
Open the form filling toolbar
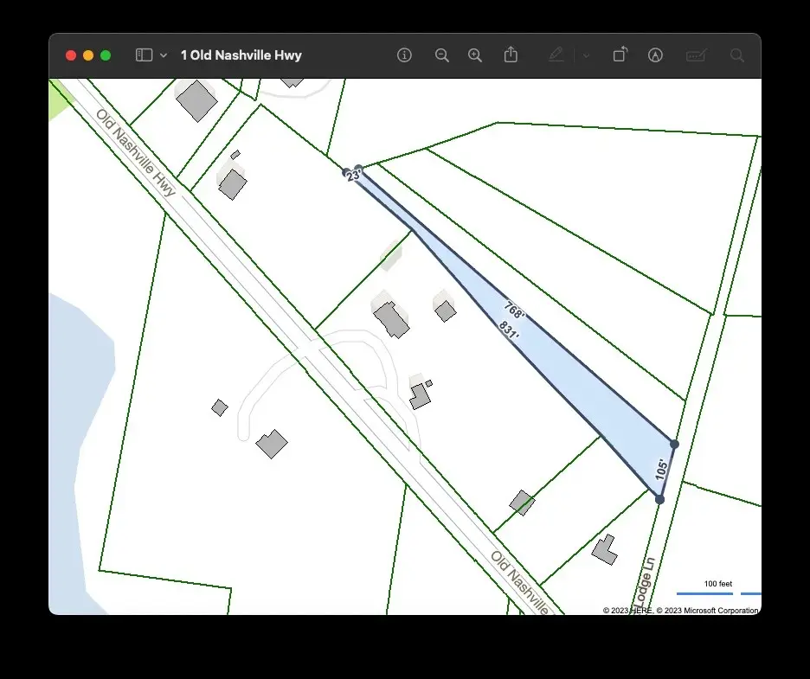point(696,55)
